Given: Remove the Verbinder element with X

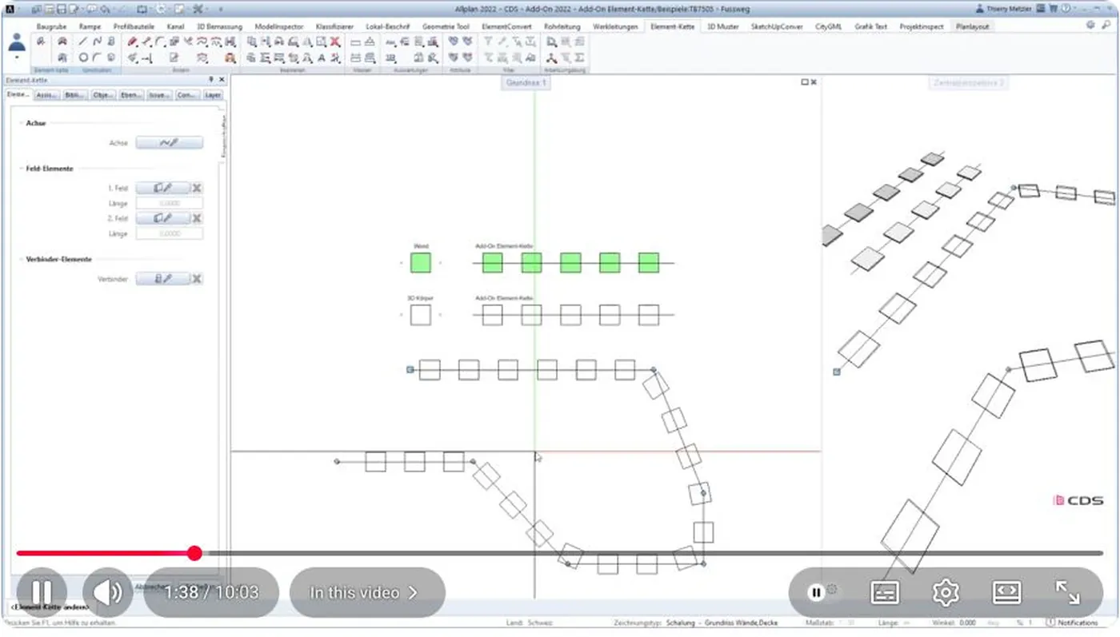Looking at the screenshot, I should [197, 279].
